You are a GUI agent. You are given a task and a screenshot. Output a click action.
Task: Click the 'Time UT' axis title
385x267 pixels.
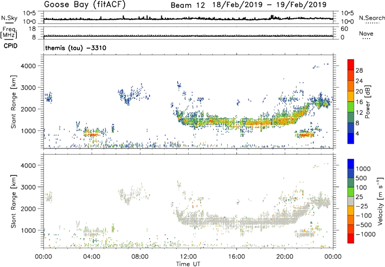[x=188, y=264]
